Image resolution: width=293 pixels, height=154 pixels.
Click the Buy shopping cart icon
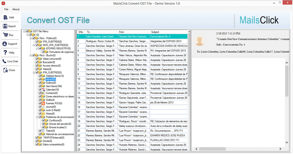point(5,35)
